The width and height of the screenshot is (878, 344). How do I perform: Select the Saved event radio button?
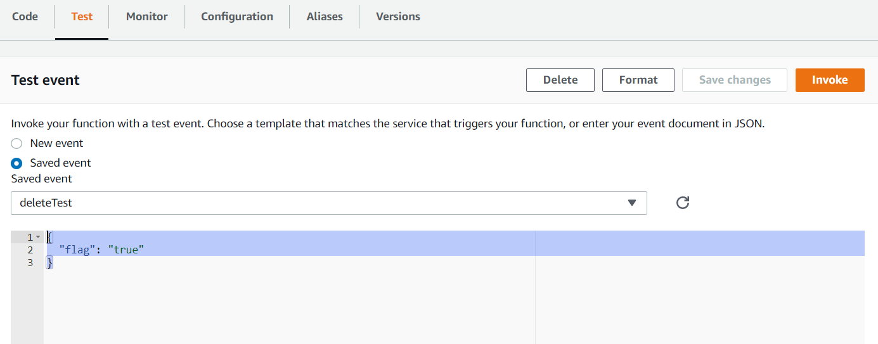pyautogui.click(x=16, y=163)
